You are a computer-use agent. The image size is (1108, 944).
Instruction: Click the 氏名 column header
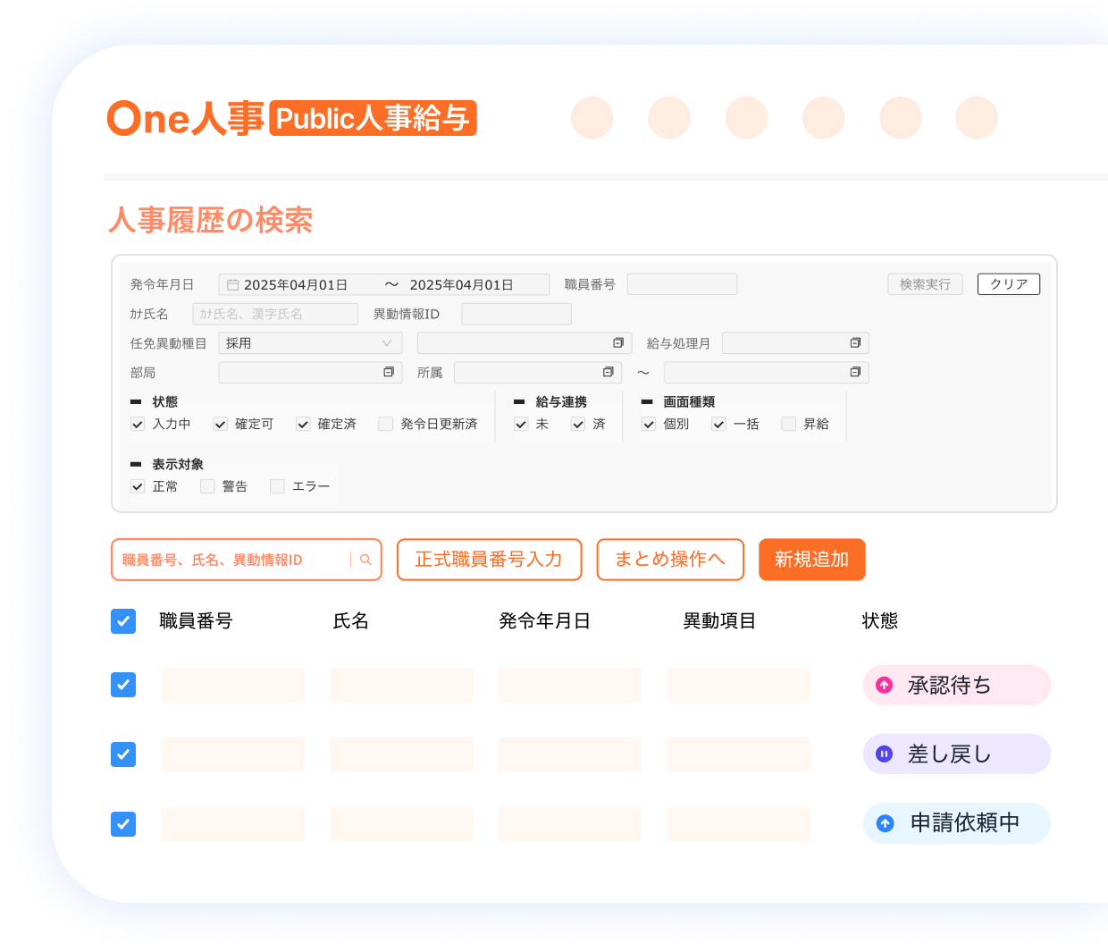point(350,621)
